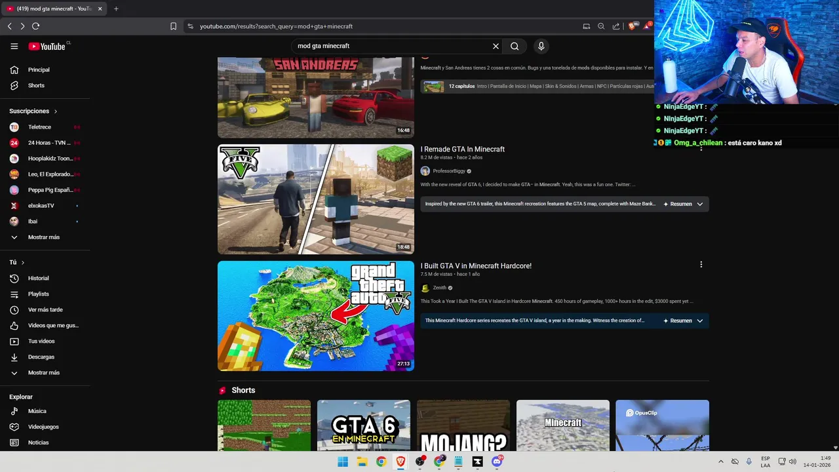Click the browser address bar URL

click(276, 26)
